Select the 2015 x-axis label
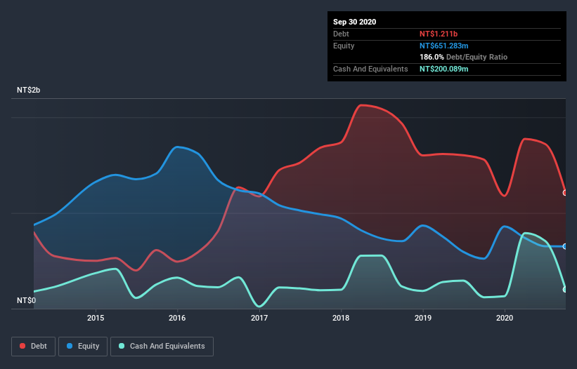 (x=96, y=318)
